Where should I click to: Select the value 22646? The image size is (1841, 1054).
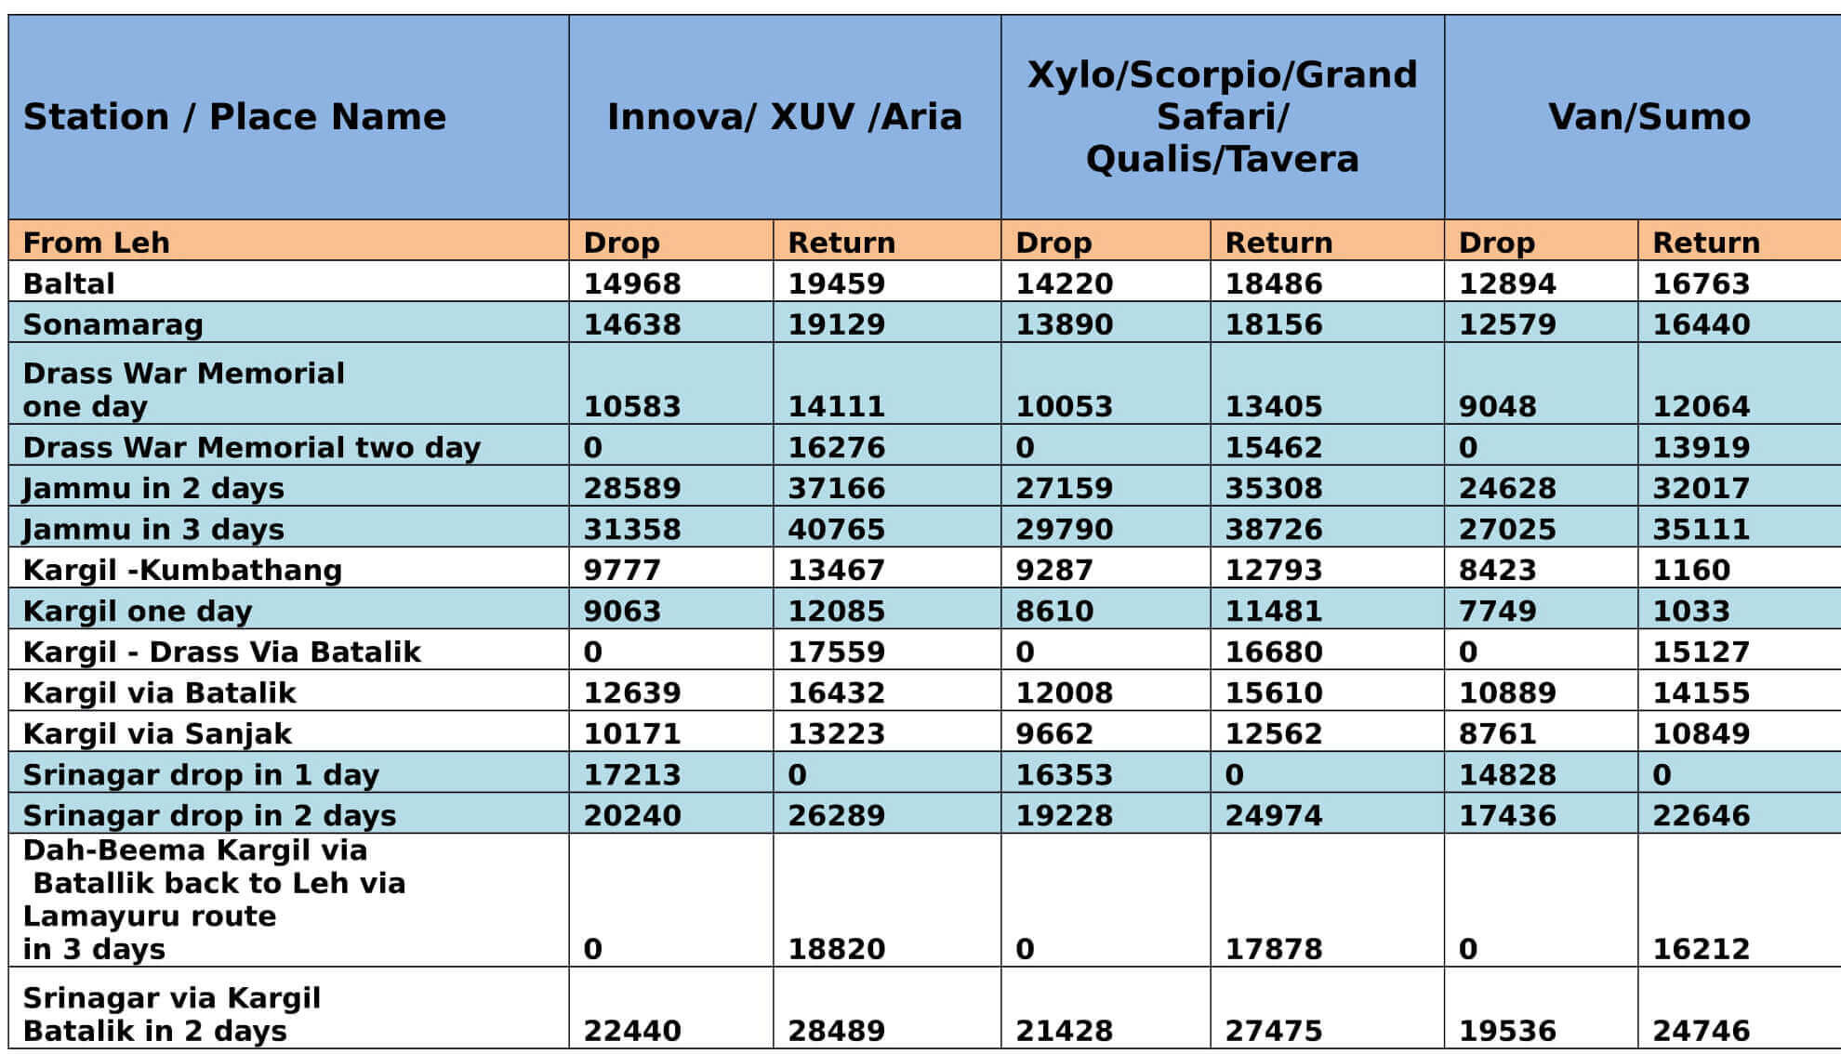click(1702, 815)
